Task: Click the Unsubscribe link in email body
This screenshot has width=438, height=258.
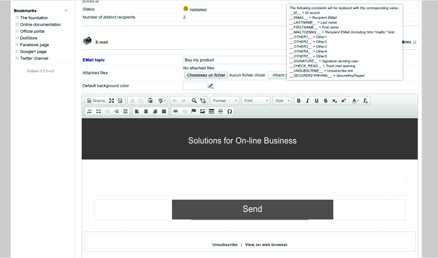Action: [x=225, y=245]
